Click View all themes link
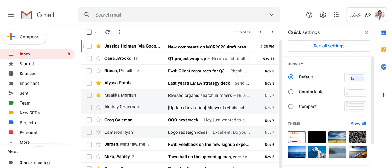The image size is (392, 168). point(358,123)
